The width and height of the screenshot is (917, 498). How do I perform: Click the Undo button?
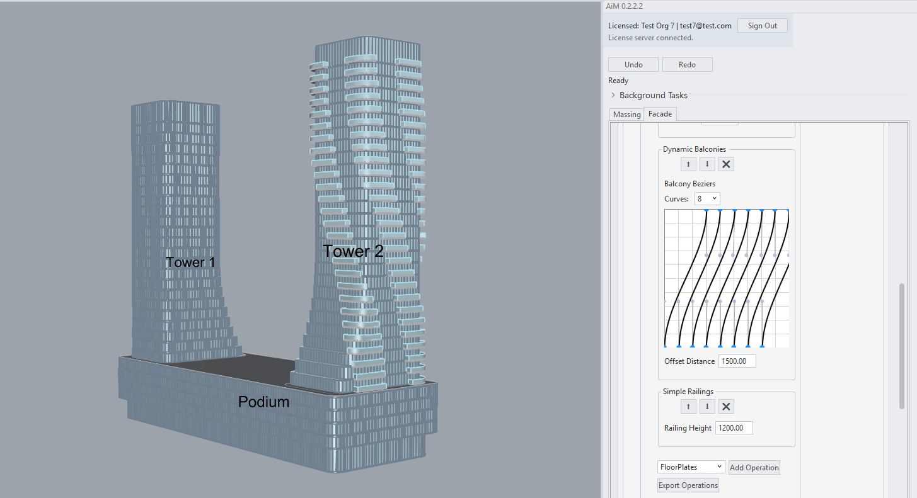[x=633, y=65]
